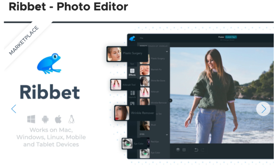278x167 pixels.
Task: Select the 'Eye Color' list label at the bottom
Action: [156, 153]
